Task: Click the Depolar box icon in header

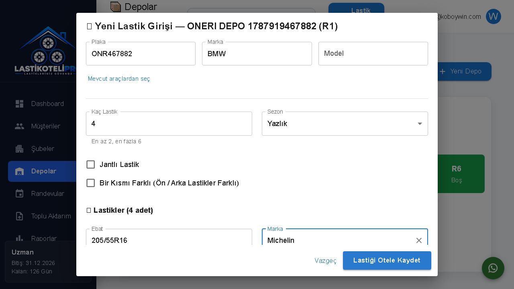Action: click(x=115, y=7)
